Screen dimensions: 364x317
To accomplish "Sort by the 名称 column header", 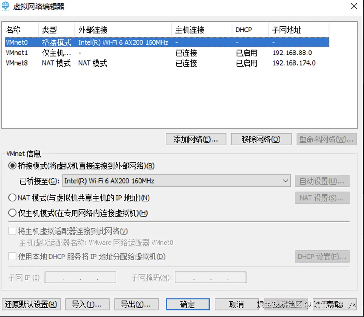I will [20, 30].
